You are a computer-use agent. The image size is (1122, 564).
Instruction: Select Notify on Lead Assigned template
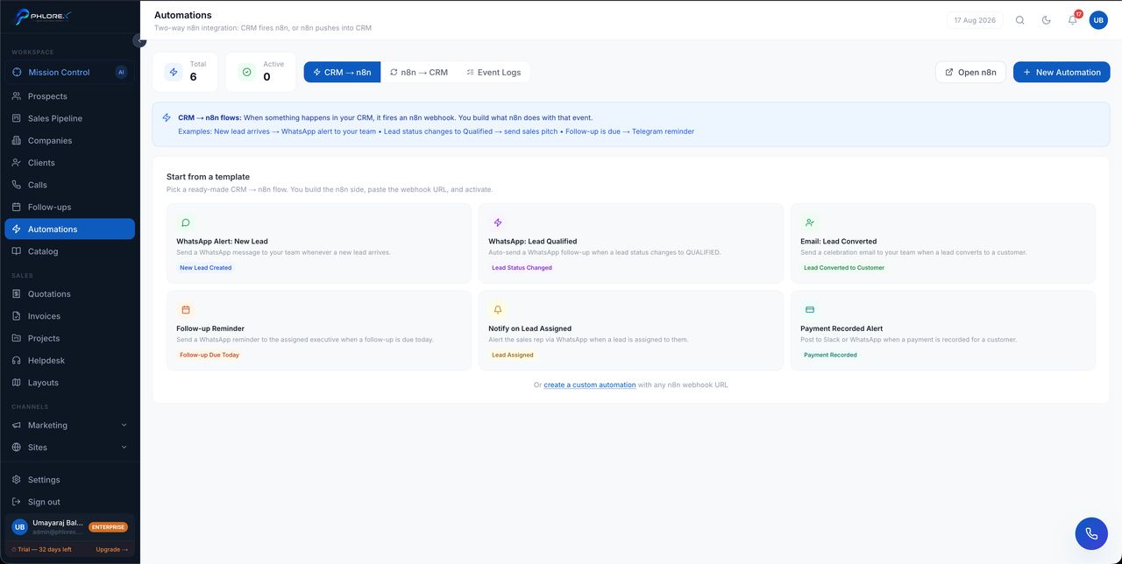pyautogui.click(x=631, y=331)
